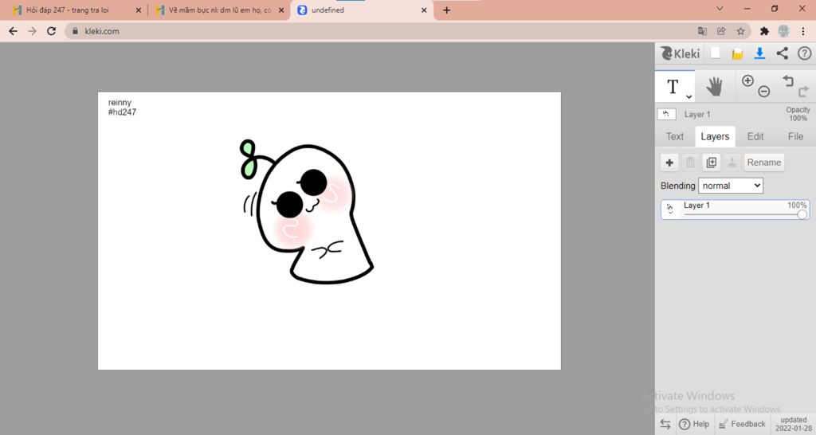Click the Kleki logo
Viewport: 816px width, 435px height.
(x=681, y=53)
